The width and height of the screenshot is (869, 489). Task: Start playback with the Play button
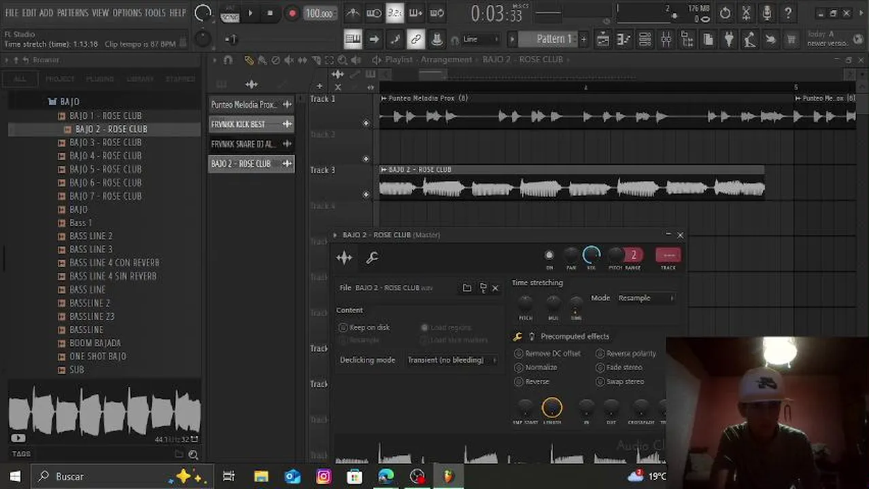point(250,13)
